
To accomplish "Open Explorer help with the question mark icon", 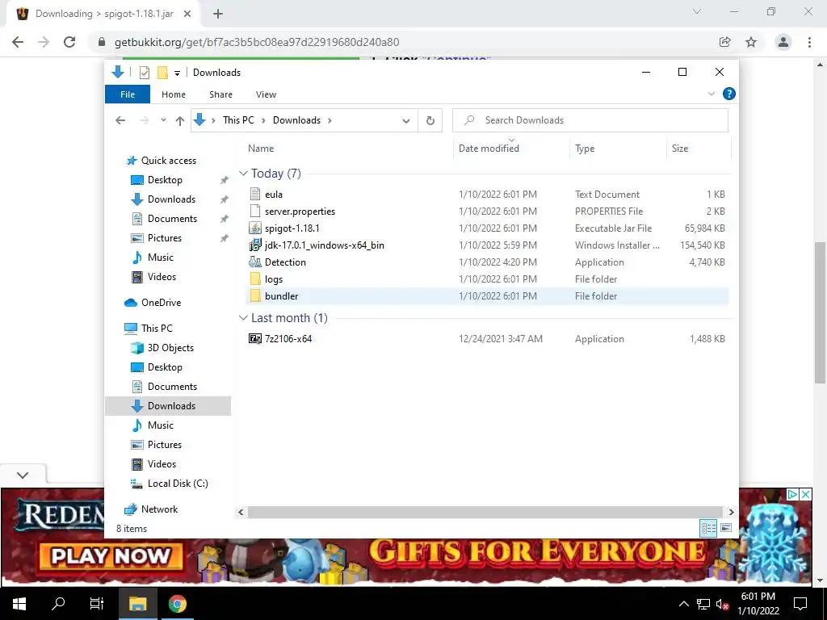I will tap(729, 94).
